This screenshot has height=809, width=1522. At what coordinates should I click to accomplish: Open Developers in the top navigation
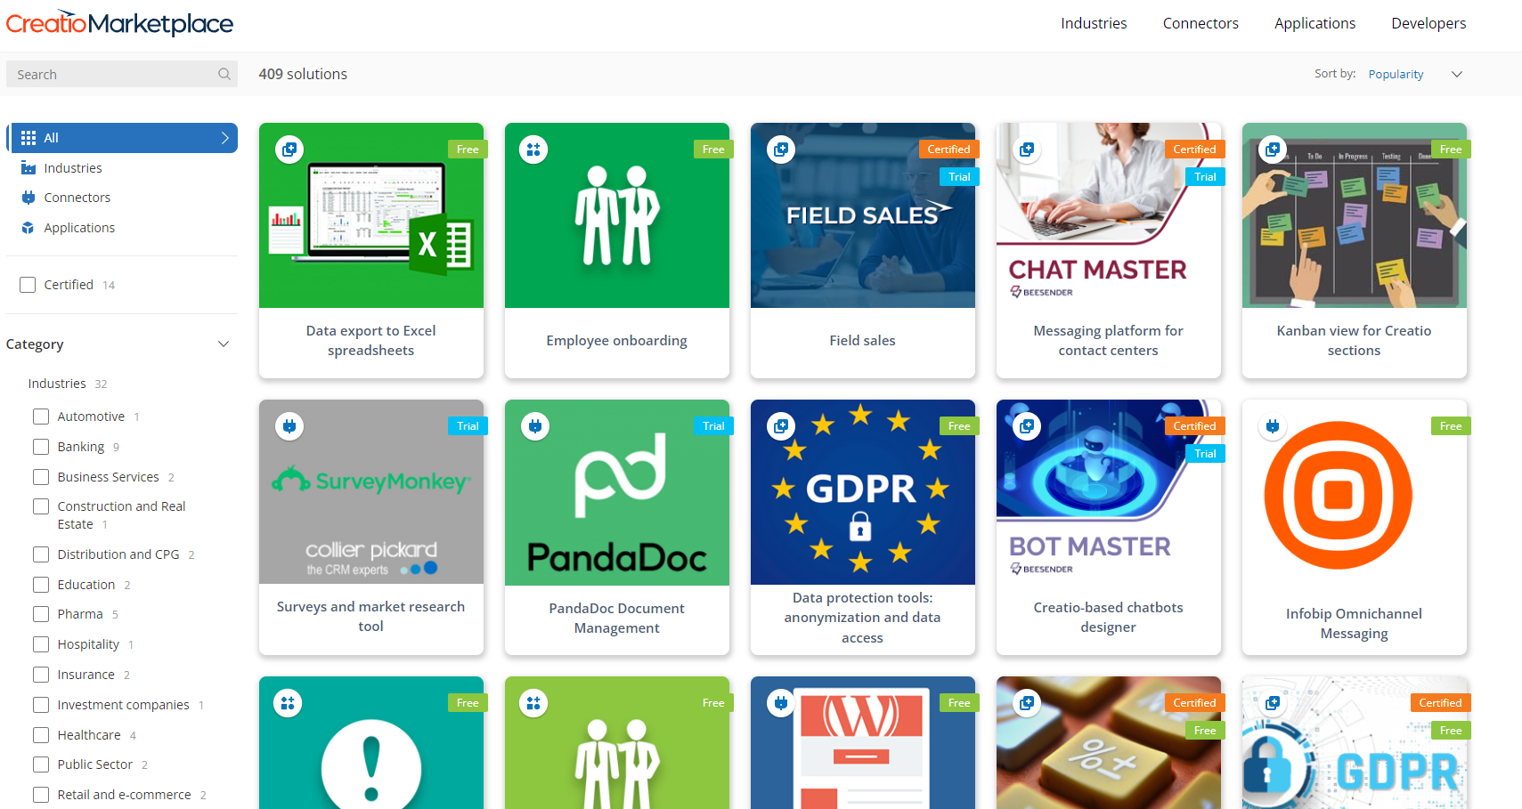click(1428, 23)
